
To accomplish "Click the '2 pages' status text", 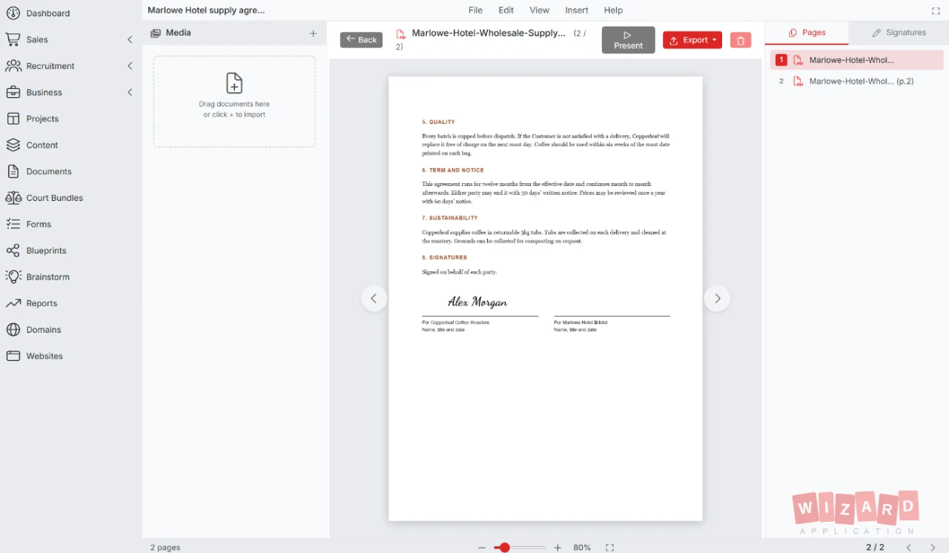I will [x=165, y=548].
